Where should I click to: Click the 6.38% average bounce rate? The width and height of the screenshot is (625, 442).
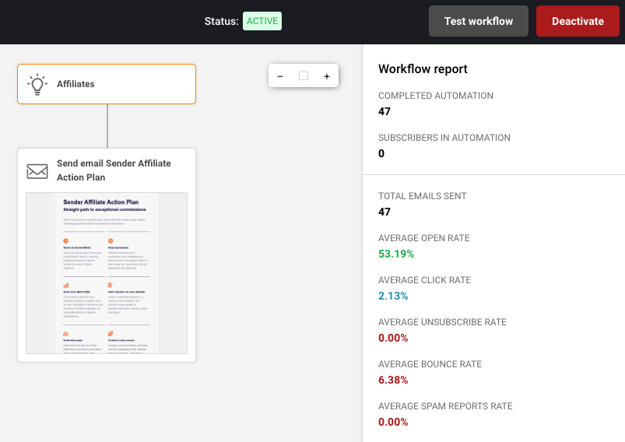393,380
